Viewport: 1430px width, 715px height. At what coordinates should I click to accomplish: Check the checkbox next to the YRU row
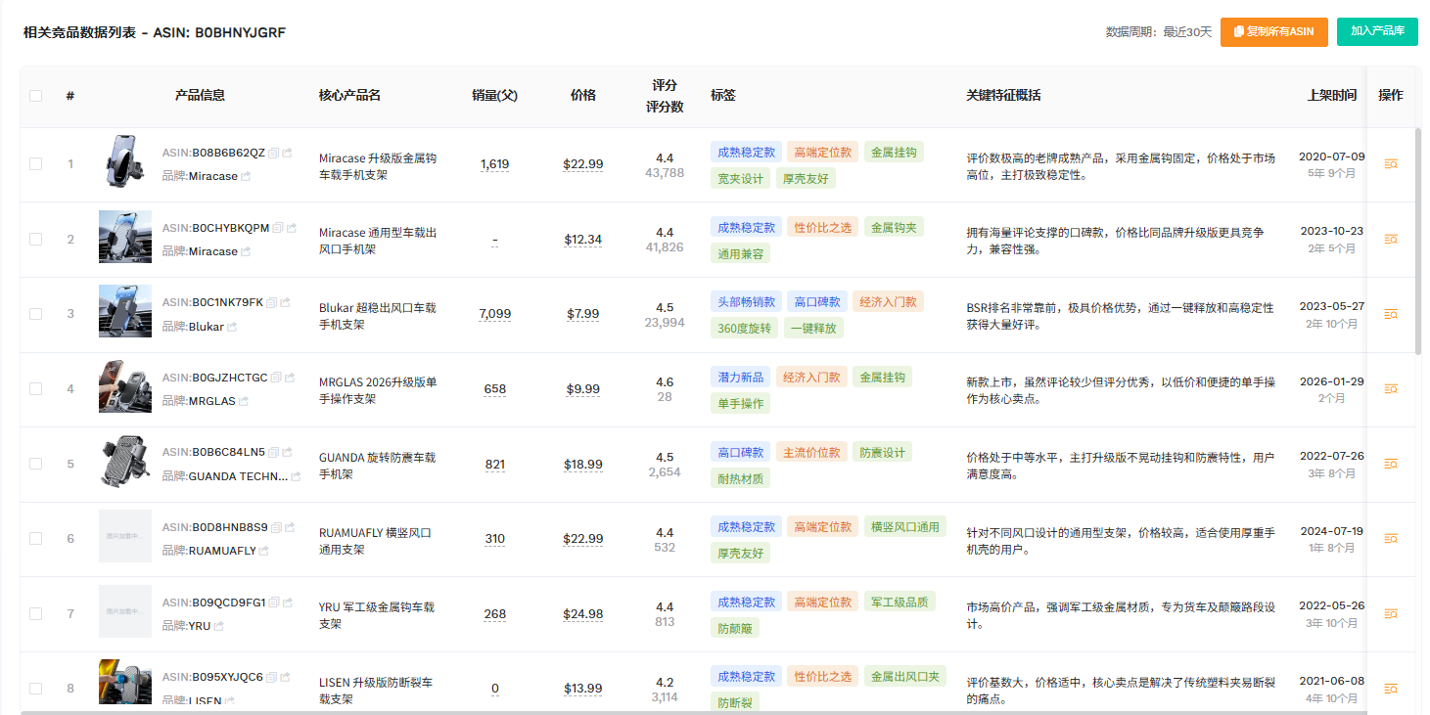(x=35, y=612)
